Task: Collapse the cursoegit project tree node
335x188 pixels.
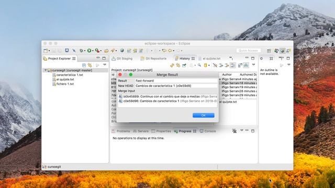Action: [x=46, y=70]
